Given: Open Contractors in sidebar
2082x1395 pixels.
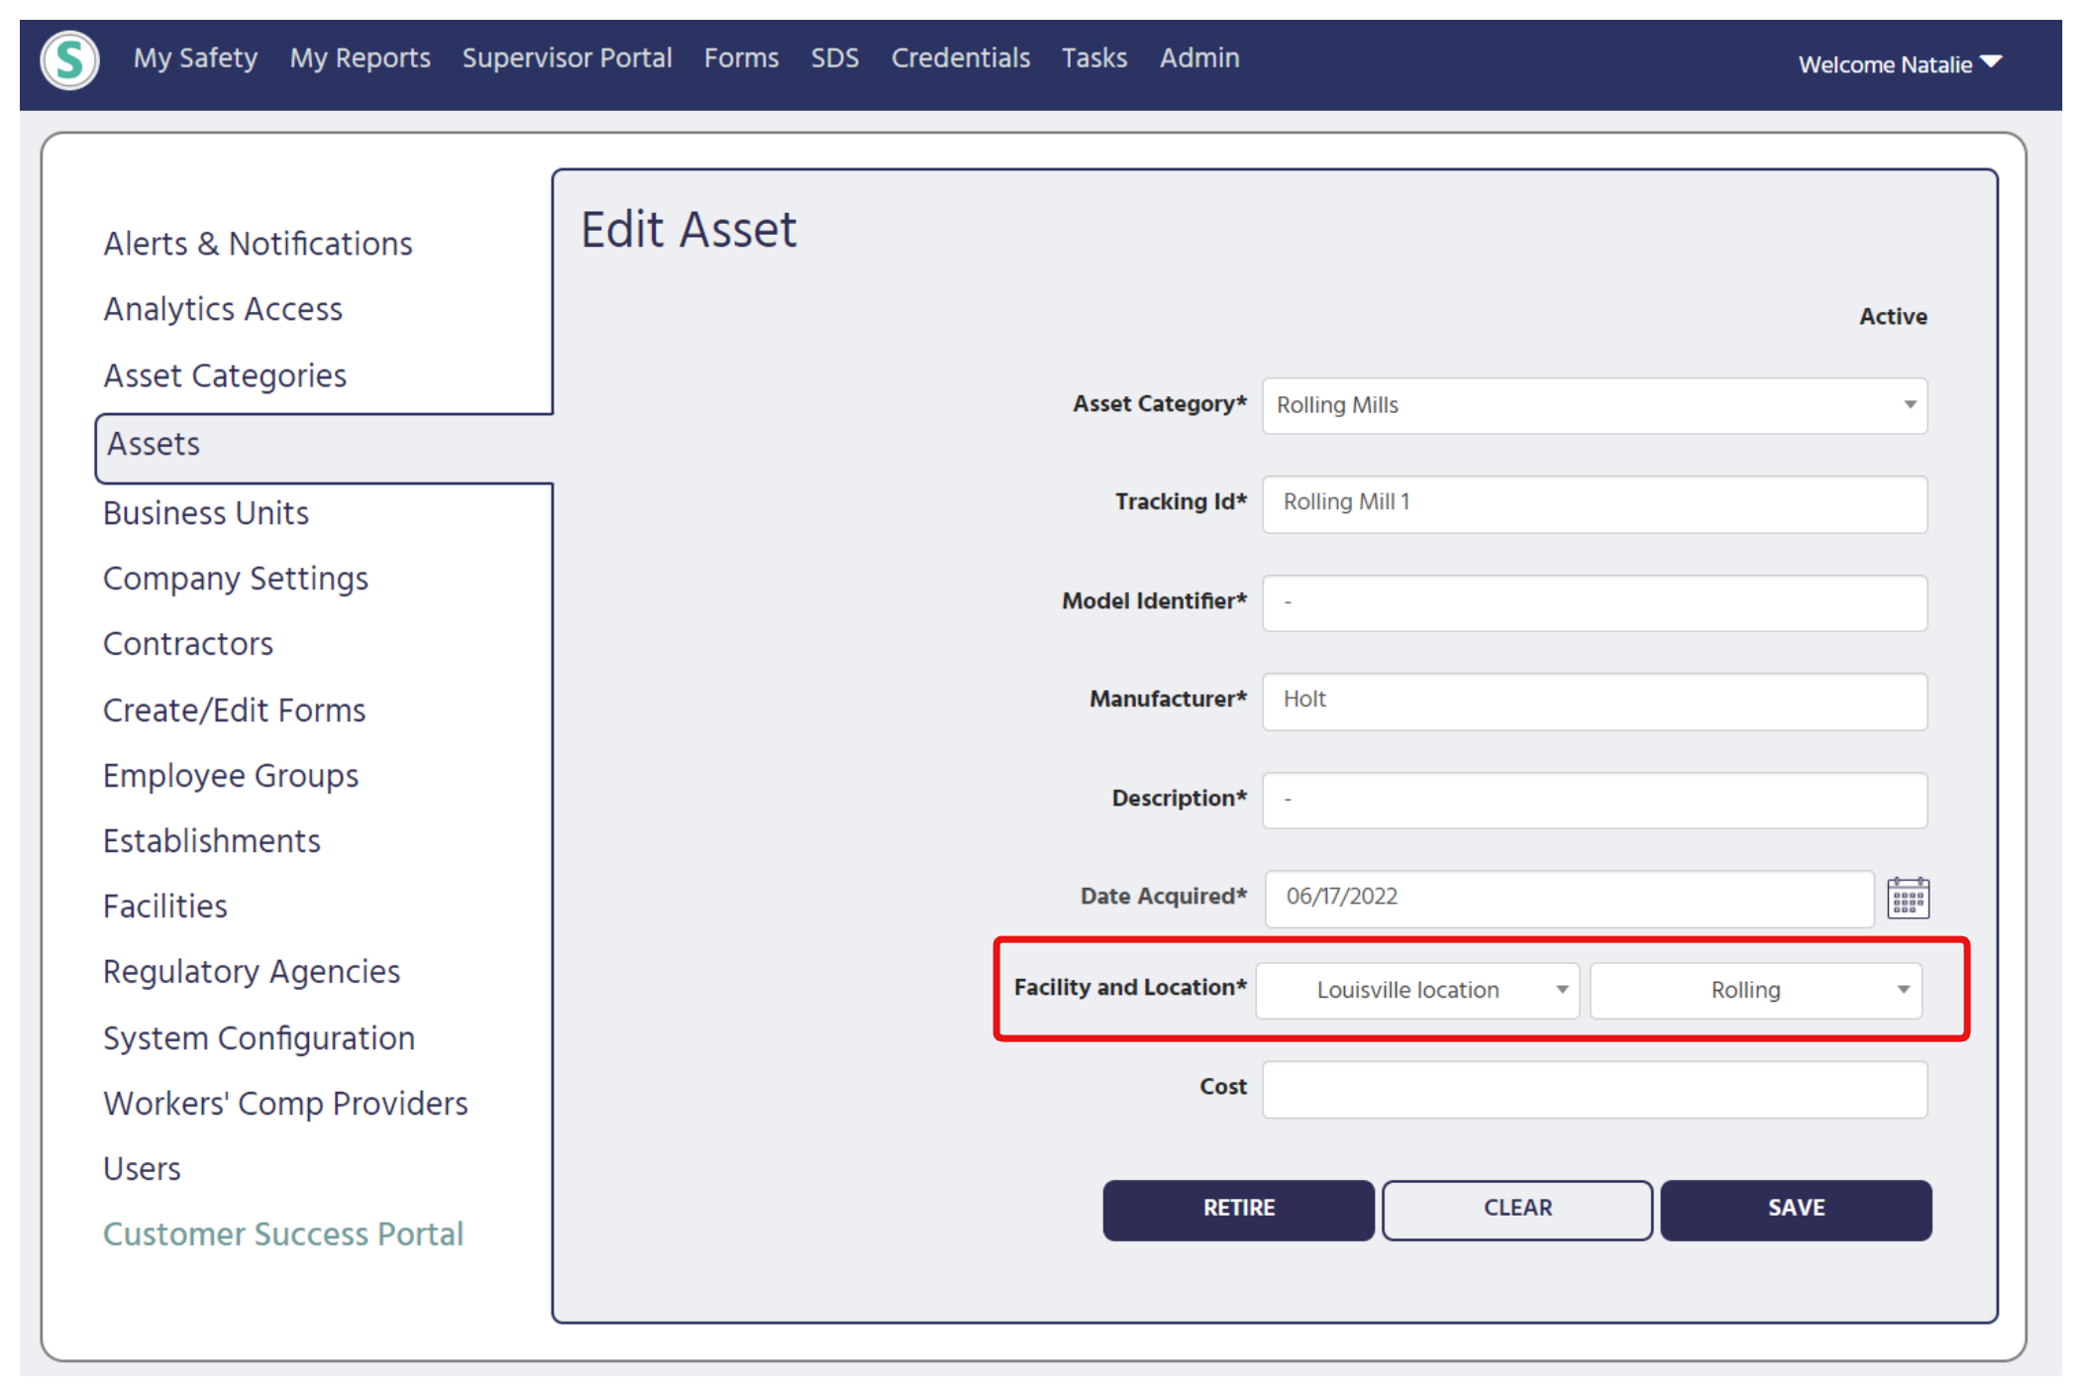Looking at the screenshot, I should click(188, 644).
